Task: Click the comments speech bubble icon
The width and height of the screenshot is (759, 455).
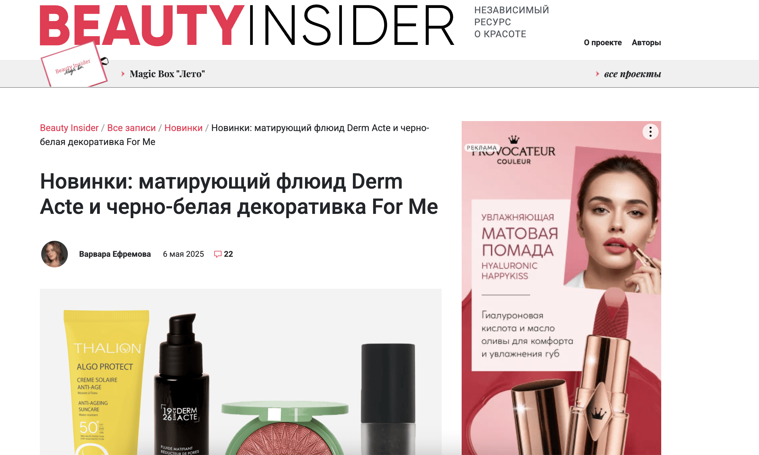Action: pos(218,254)
